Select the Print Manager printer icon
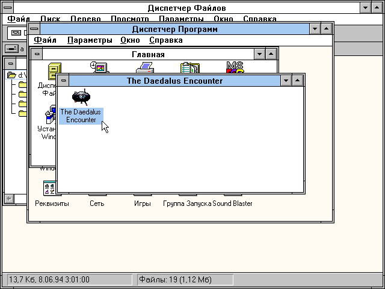385x289 pixels. pos(145,67)
